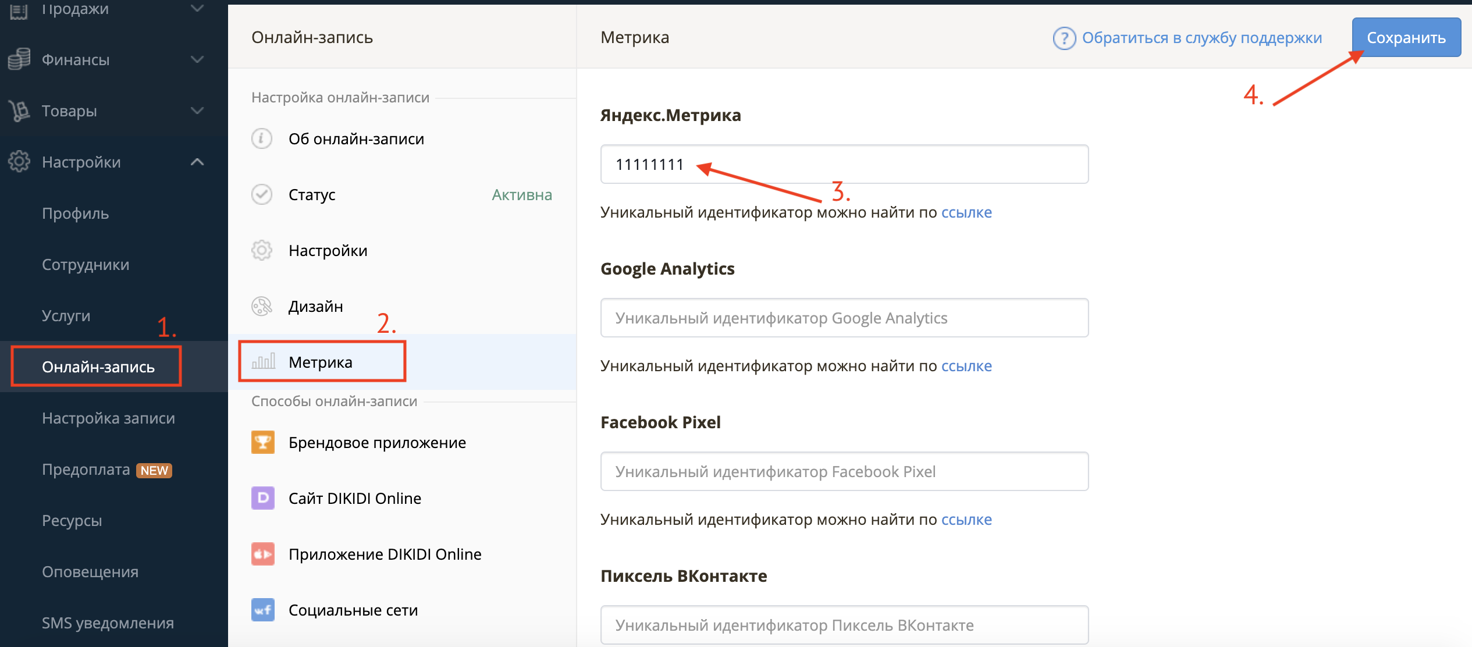1472x647 pixels.
Task: Click the Finances coins icon
Action: pos(19,59)
